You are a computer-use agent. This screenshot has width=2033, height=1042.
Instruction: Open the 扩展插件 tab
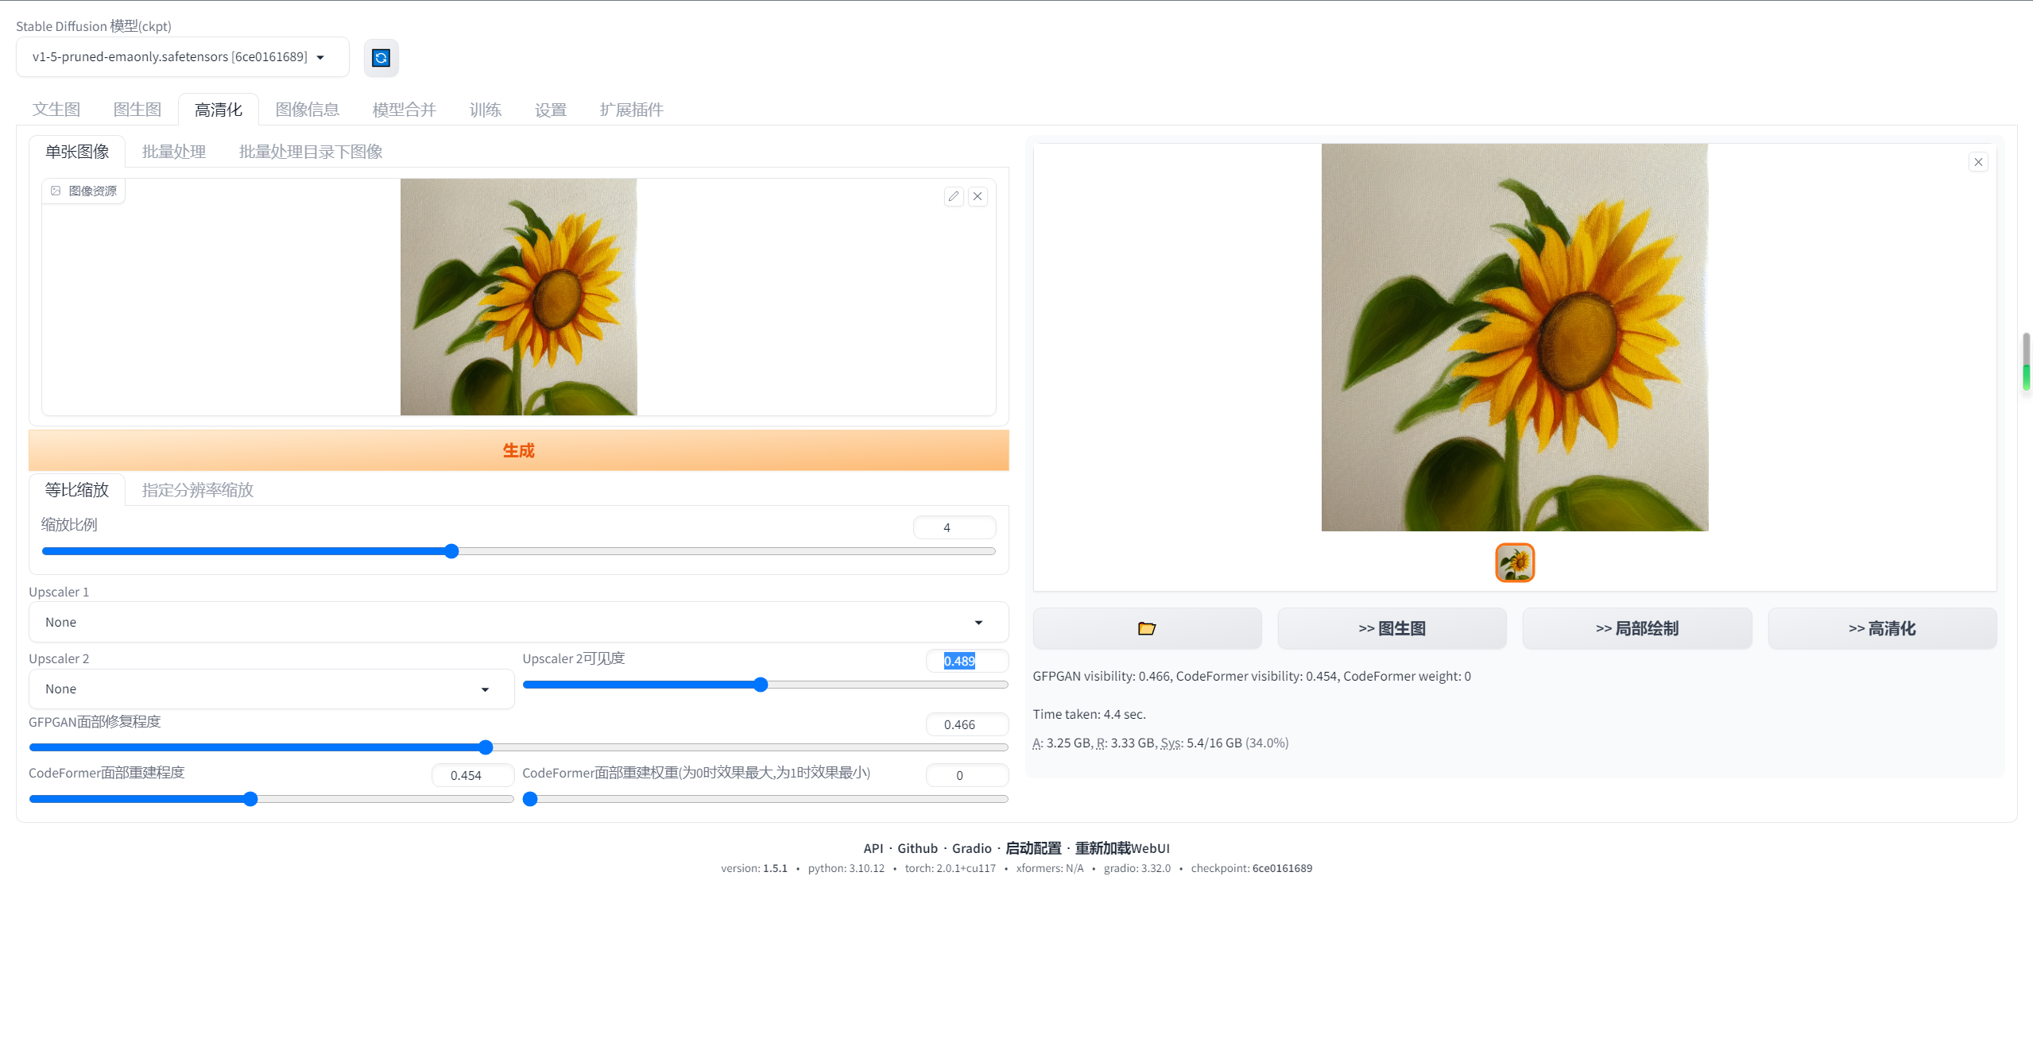point(631,110)
